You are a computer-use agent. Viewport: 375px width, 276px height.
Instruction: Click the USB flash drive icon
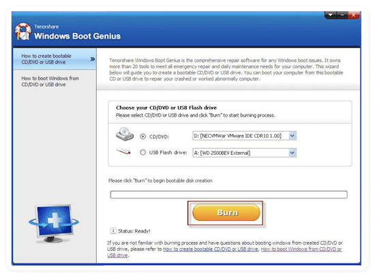123,151
